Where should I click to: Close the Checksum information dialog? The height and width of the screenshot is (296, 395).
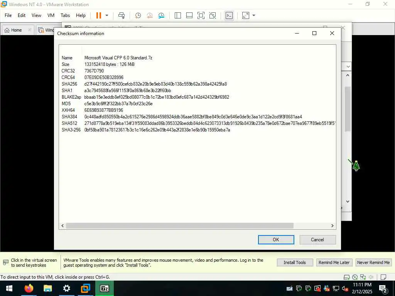[x=332, y=33]
